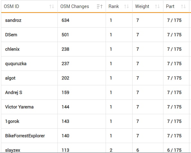Sort by Rank using arrows icon
Image resolution: width=191 pixels, height=153 pixels.
126,6
